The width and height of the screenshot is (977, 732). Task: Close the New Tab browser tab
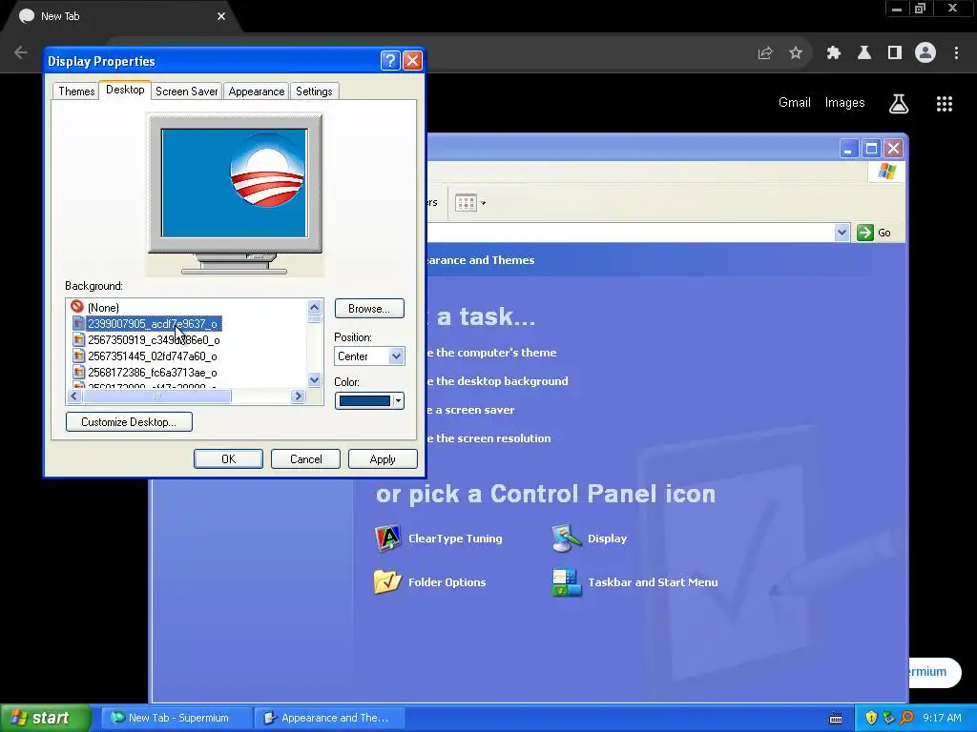pyautogui.click(x=221, y=16)
